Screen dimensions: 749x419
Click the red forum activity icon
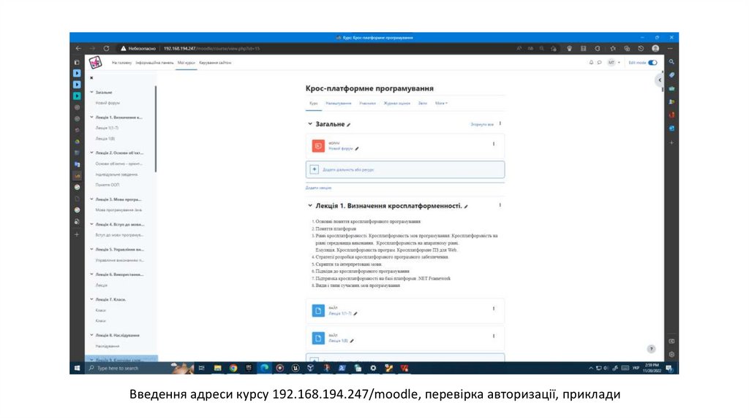318,146
